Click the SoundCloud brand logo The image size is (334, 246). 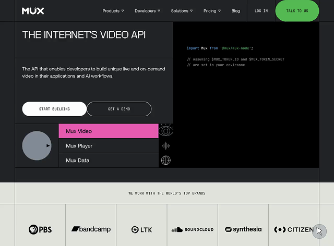(192, 229)
